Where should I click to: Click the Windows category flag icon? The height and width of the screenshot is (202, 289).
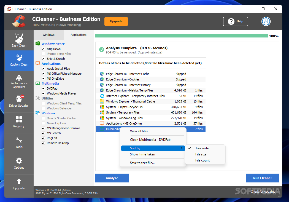[x=37, y=113]
